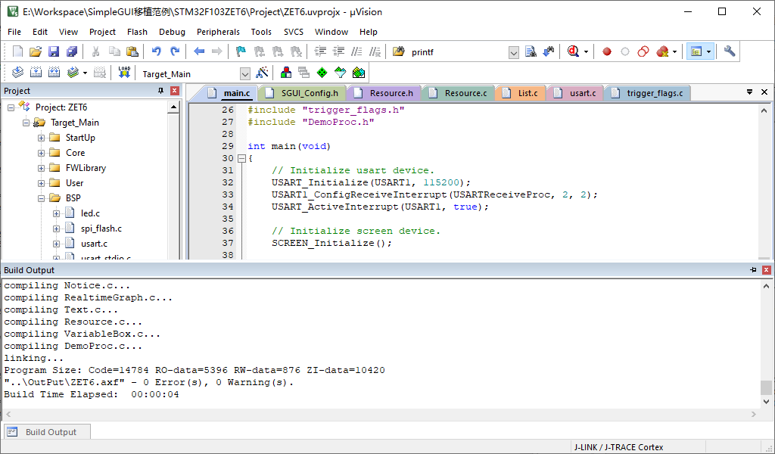Open the Flash menu

(137, 32)
